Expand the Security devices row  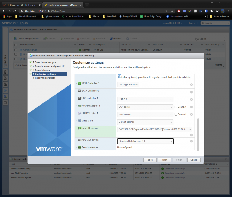point(76,147)
